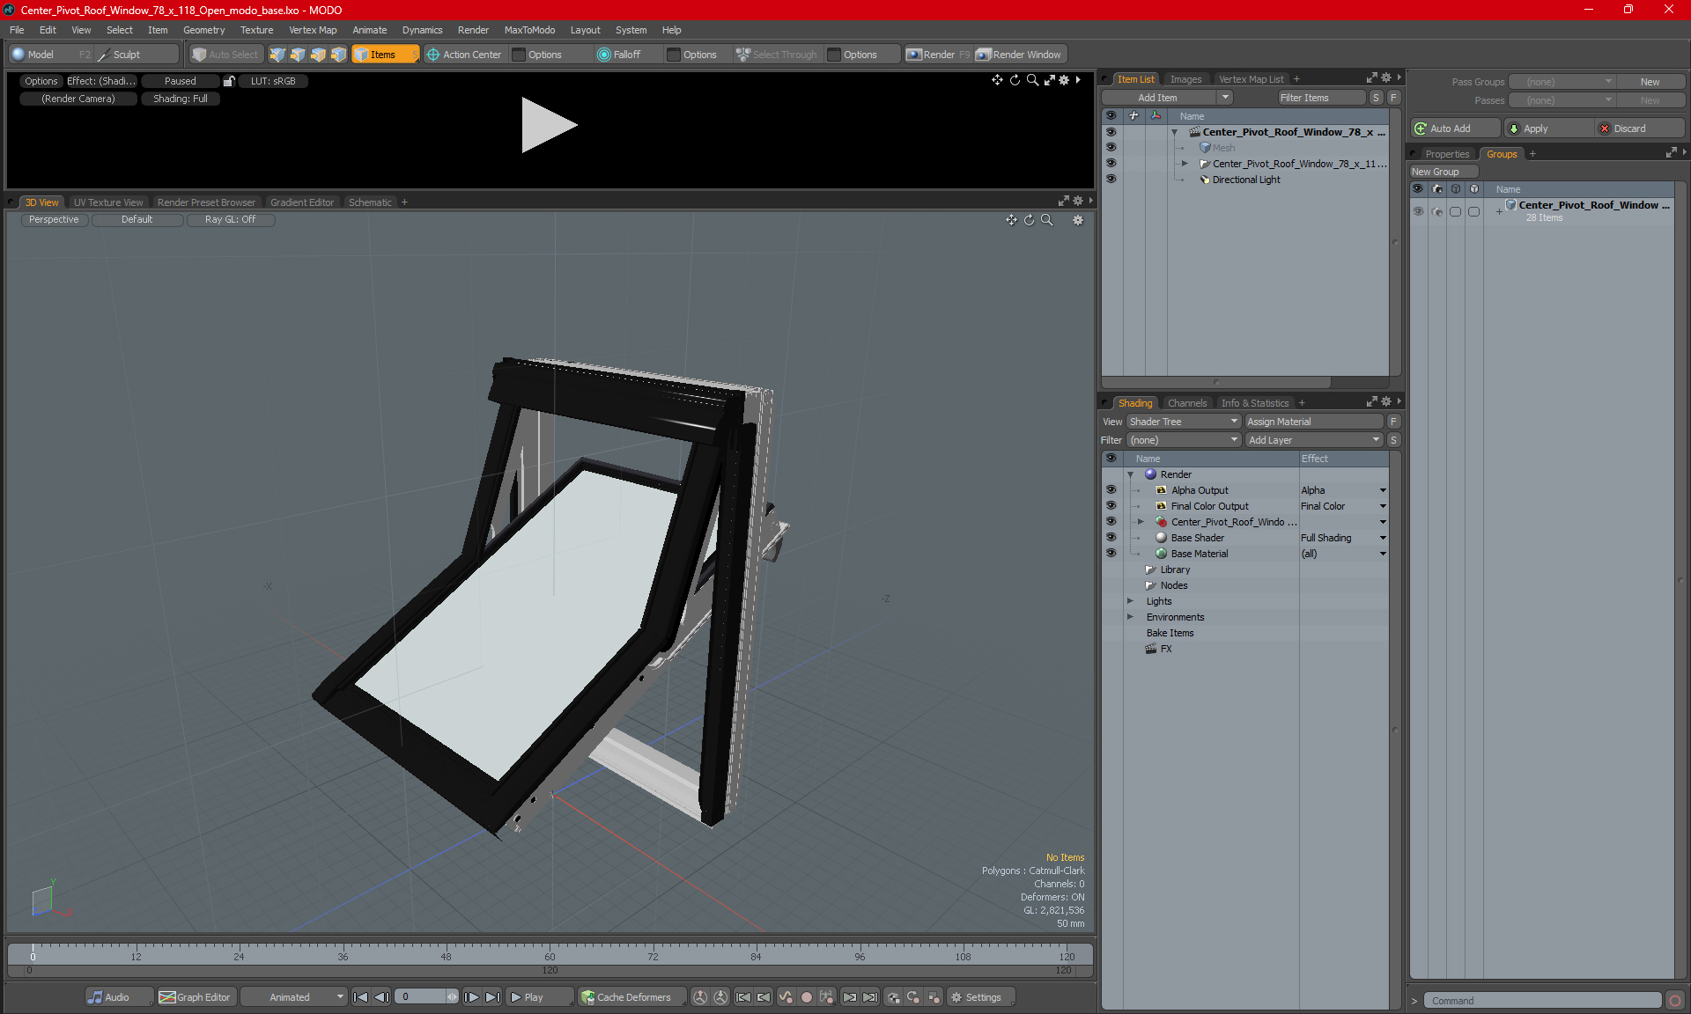Switch to the Channels tab
This screenshot has width=1691, height=1014.
[x=1187, y=403]
